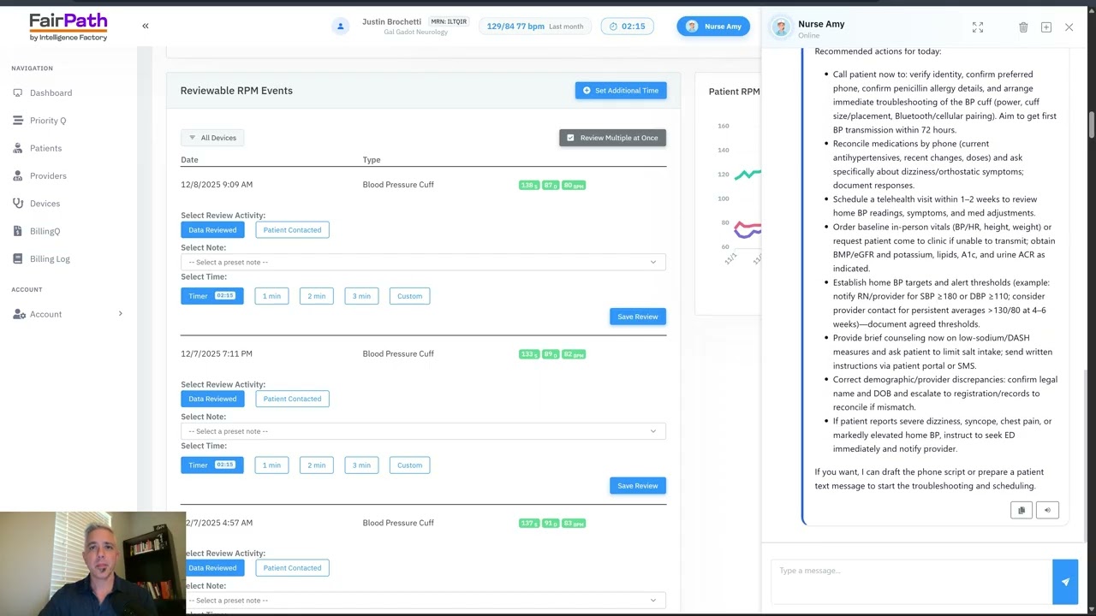The height and width of the screenshot is (616, 1096).
Task: Open the Dashboard navigation item
Action: pyautogui.click(x=51, y=92)
